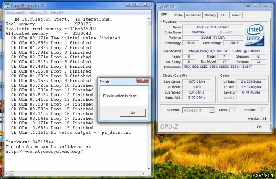Click the Super PI horizontal scroll right arrow

pos(144,173)
